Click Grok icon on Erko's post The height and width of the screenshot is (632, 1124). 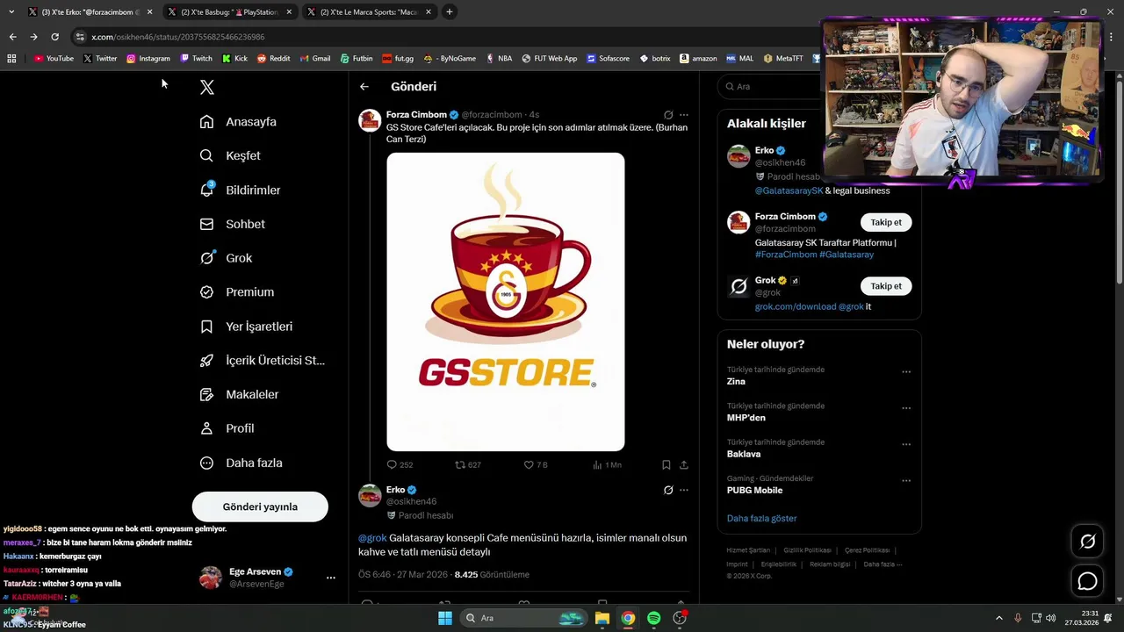tap(668, 490)
